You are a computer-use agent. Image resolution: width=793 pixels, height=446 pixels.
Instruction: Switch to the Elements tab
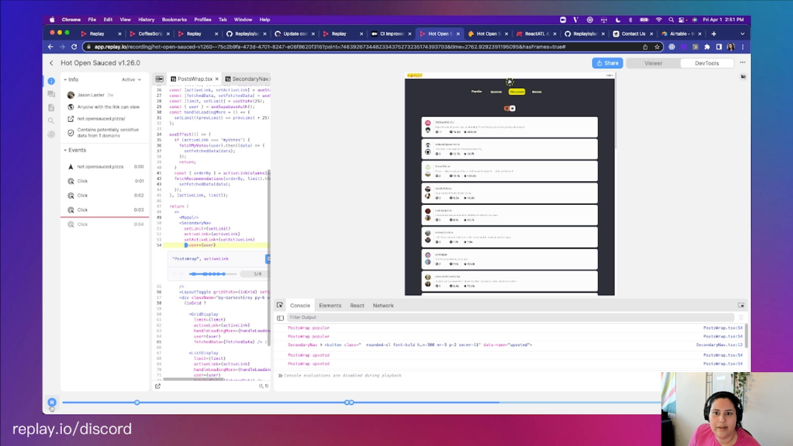point(330,305)
